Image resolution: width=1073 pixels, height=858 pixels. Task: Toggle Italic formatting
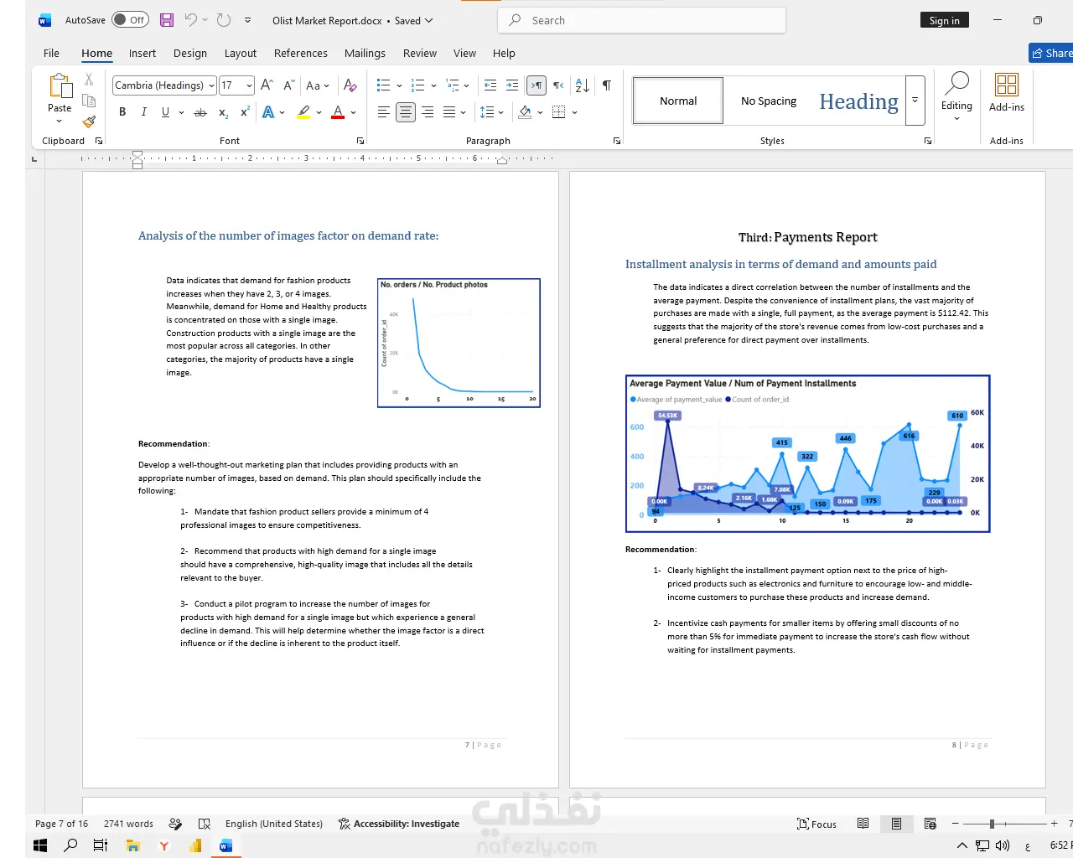pyautogui.click(x=143, y=112)
